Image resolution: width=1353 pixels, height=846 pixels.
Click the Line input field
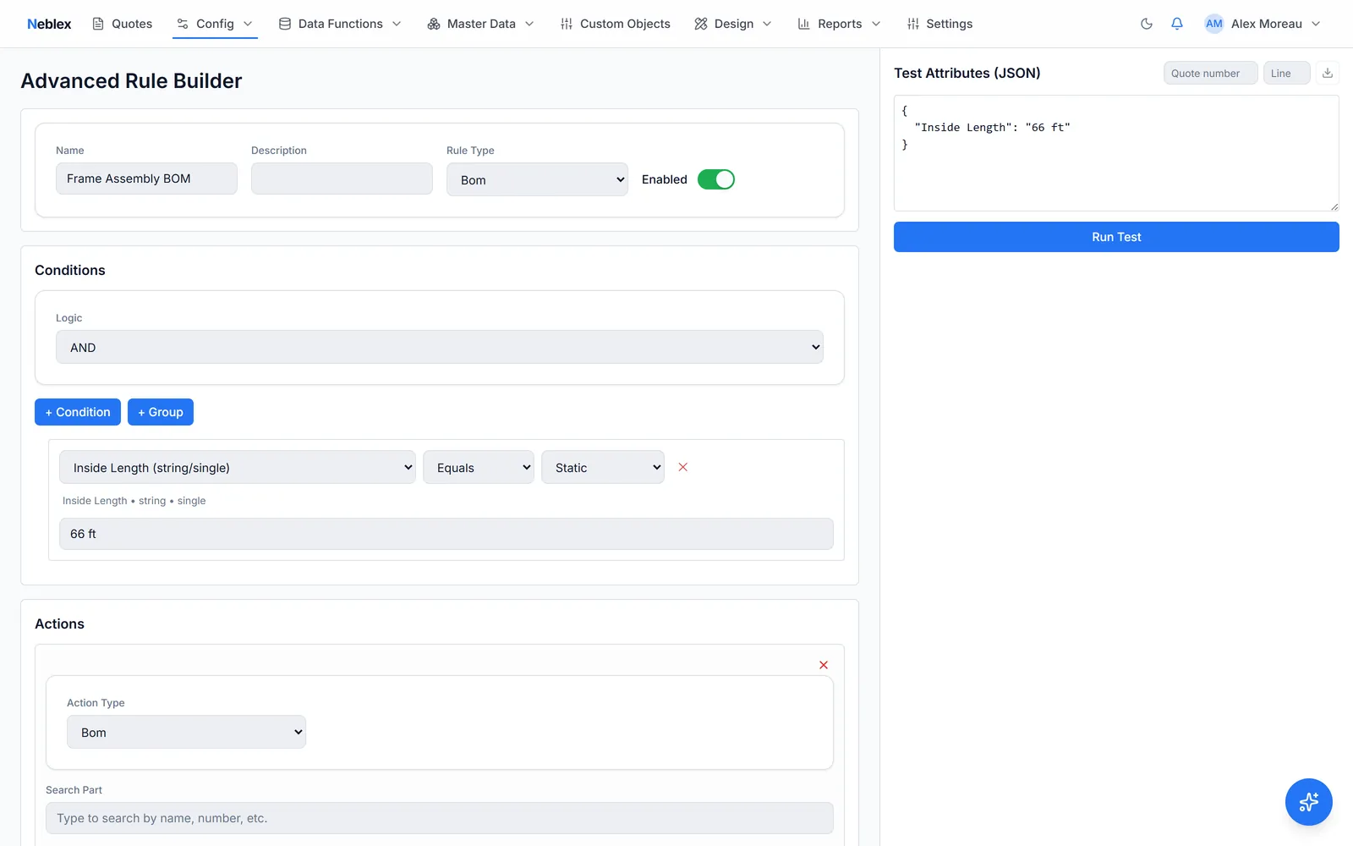tap(1287, 73)
